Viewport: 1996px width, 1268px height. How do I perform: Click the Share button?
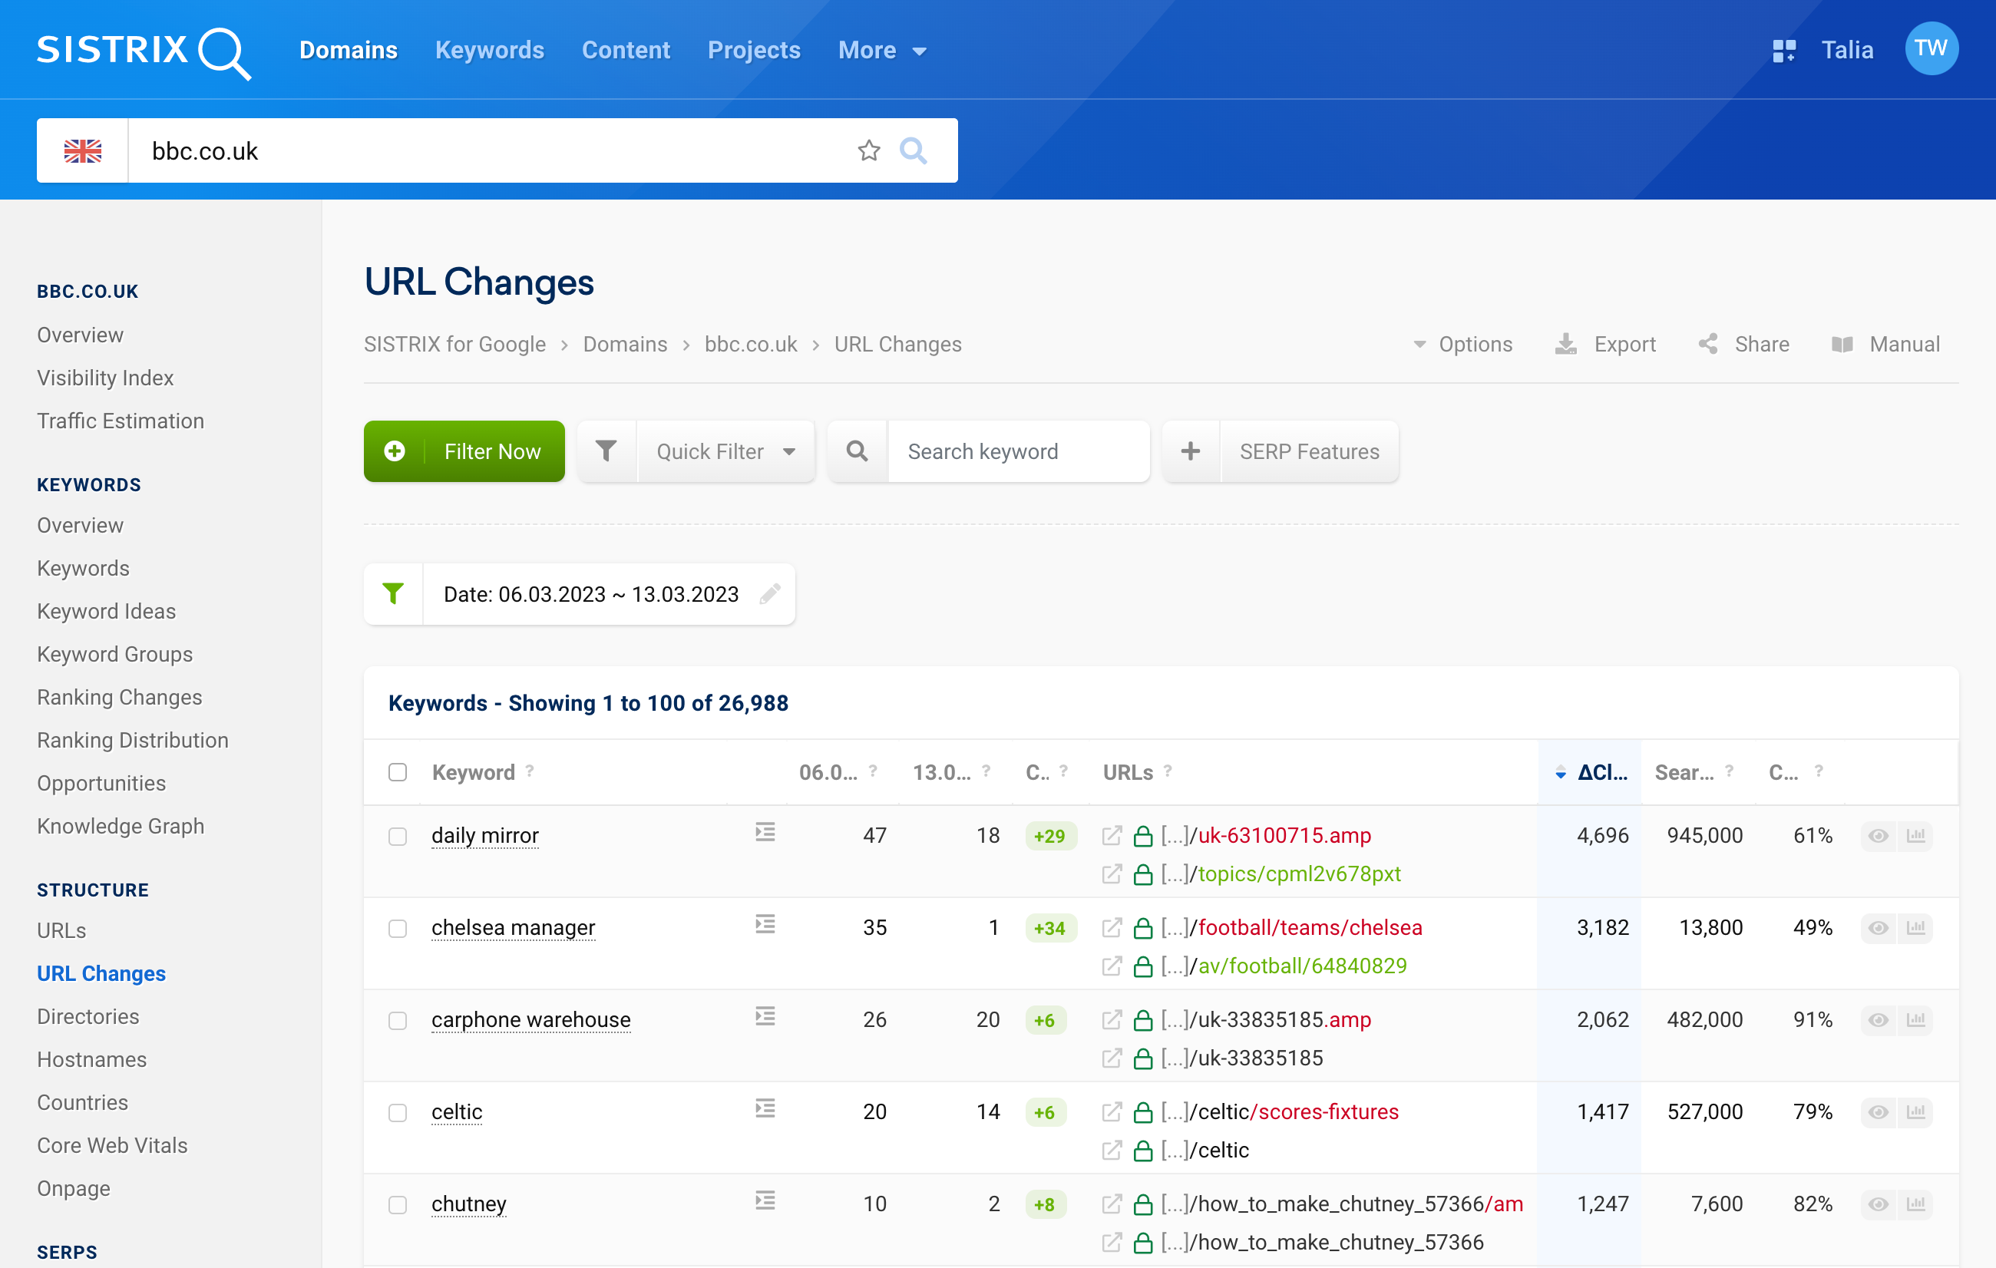pos(1743,344)
